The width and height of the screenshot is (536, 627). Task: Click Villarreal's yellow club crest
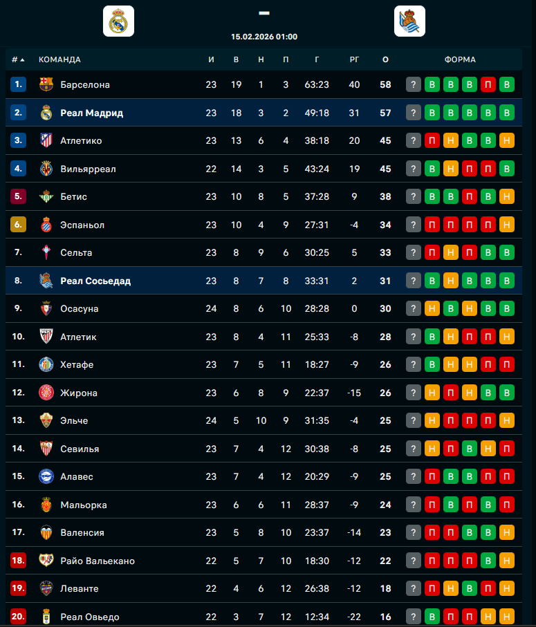click(x=46, y=169)
